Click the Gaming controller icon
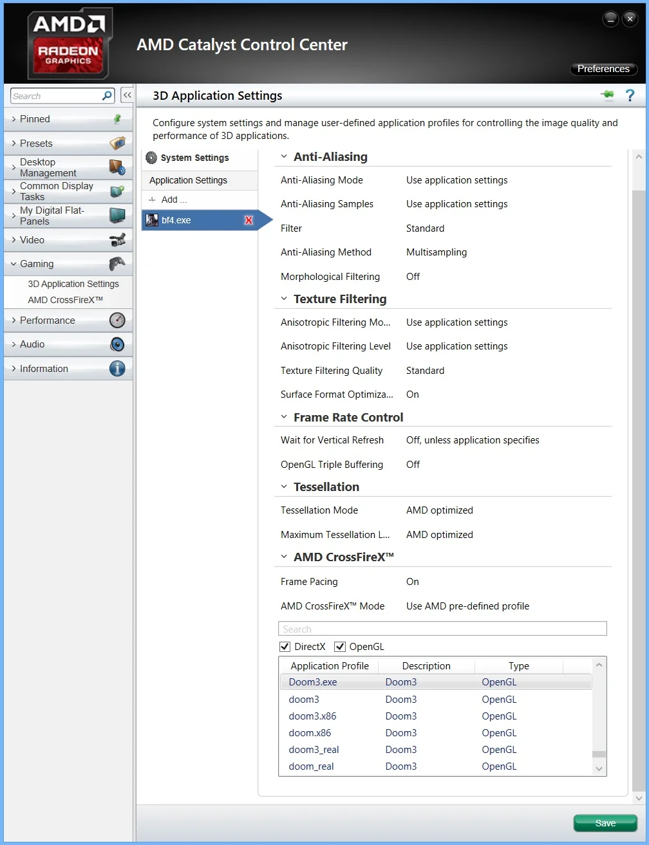649x845 pixels. point(117,263)
